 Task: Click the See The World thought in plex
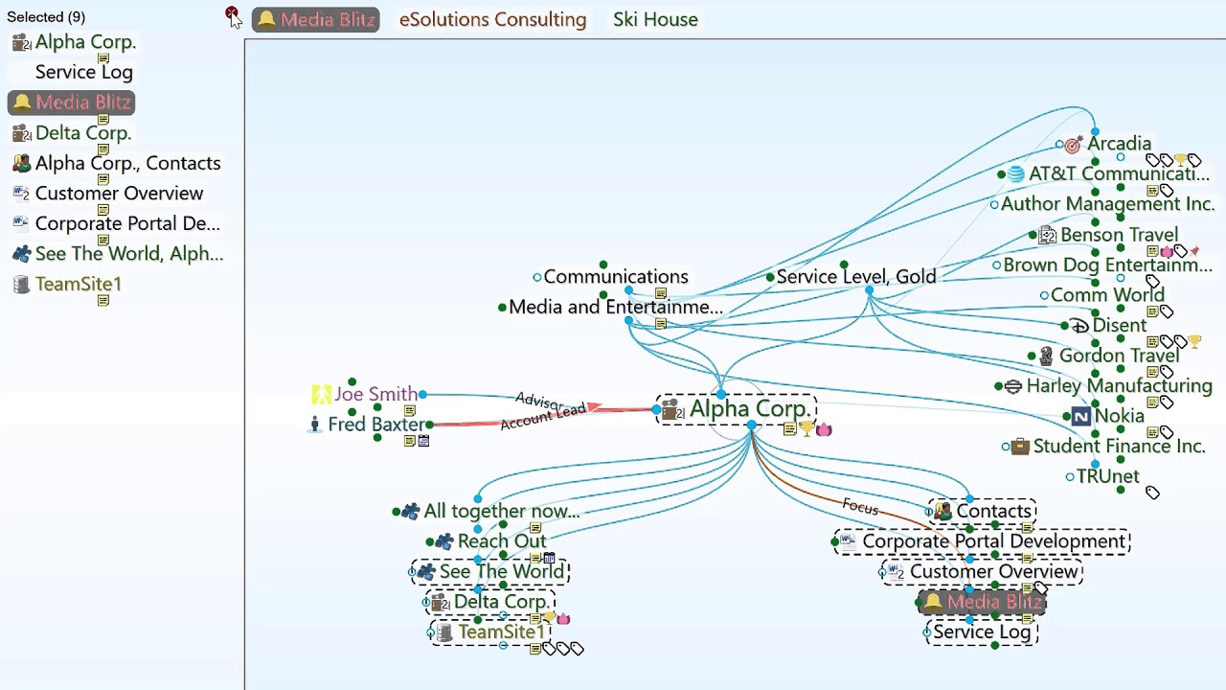(x=502, y=572)
